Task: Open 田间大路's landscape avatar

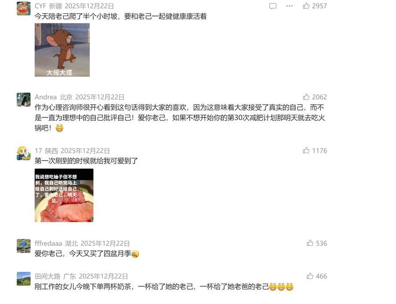Action: click(x=23, y=279)
